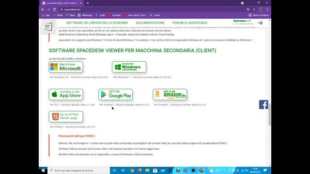
Task: Open a new tab with the plus button
Action: coord(88,3)
